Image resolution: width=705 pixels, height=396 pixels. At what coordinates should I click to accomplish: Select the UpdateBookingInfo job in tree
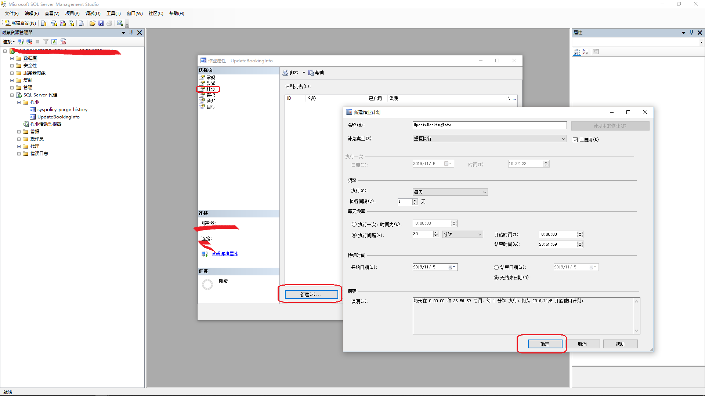tap(58, 117)
